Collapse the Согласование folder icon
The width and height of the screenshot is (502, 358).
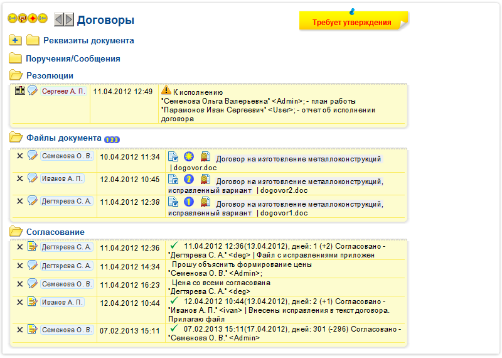pos(16,231)
